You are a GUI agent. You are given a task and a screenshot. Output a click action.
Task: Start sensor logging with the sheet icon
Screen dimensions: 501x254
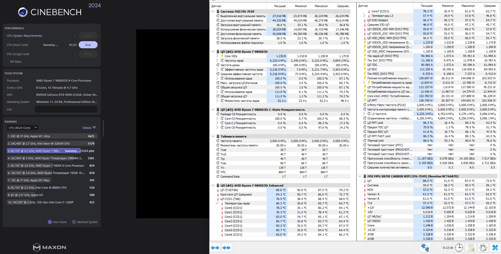coord(471,248)
